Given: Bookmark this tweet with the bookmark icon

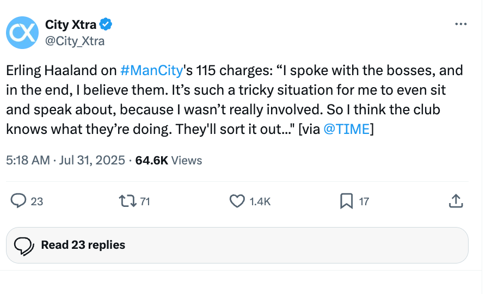Looking at the screenshot, I should click(x=346, y=201).
